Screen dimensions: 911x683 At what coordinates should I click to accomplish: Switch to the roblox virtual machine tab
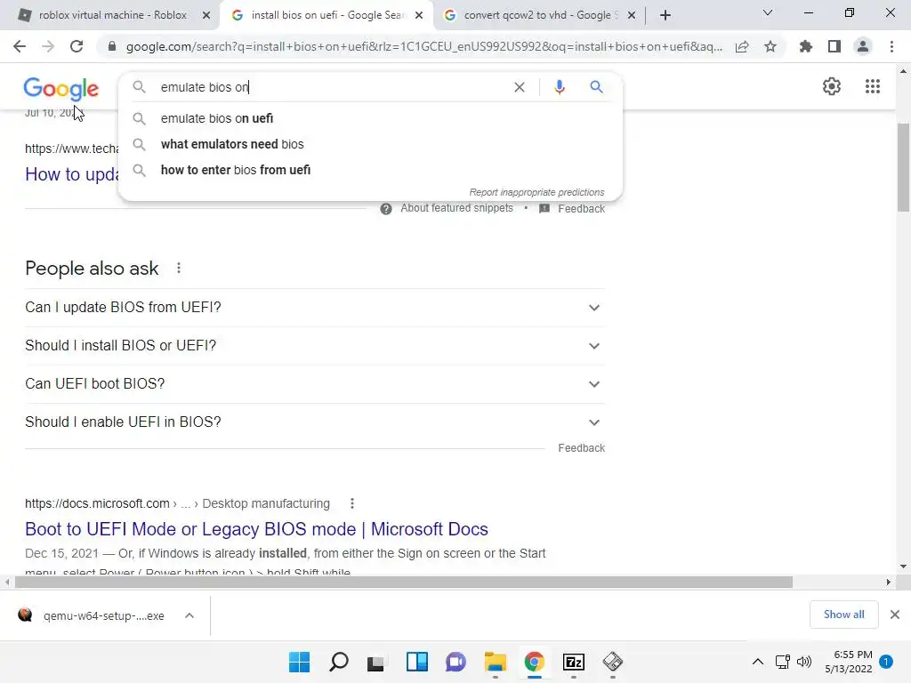click(113, 15)
